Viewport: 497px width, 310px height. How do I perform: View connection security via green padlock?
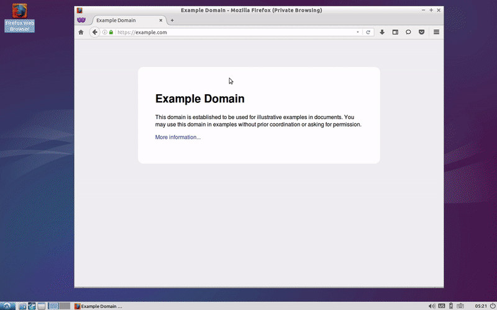click(111, 32)
